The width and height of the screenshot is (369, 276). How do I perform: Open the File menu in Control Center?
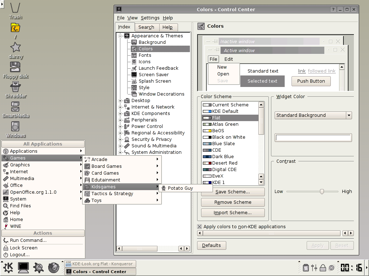click(121, 18)
